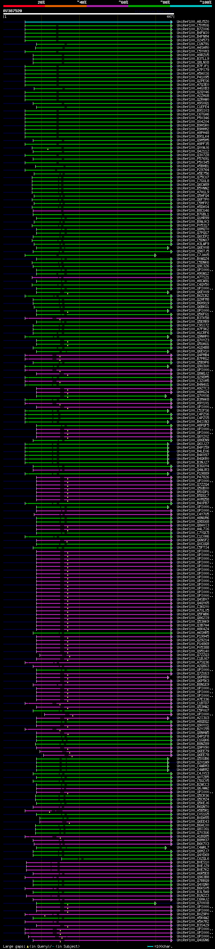Click the cyan alignment bar for UniRef100_A8J5Z0

click(x=98, y=22)
